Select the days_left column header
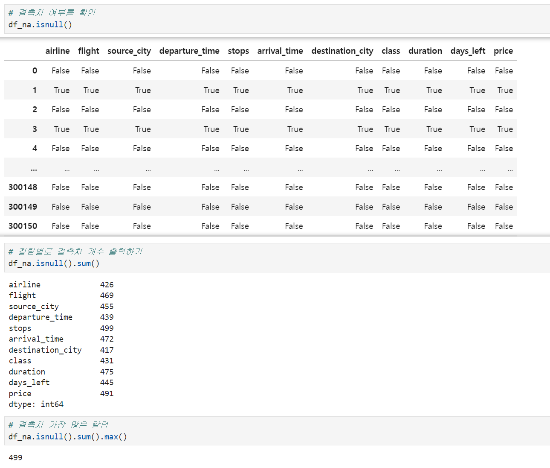 pos(468,51)
